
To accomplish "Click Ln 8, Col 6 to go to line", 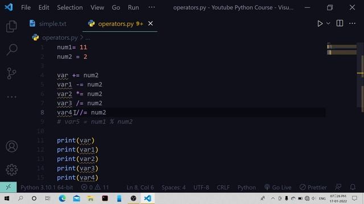I will tap(140, 188).
